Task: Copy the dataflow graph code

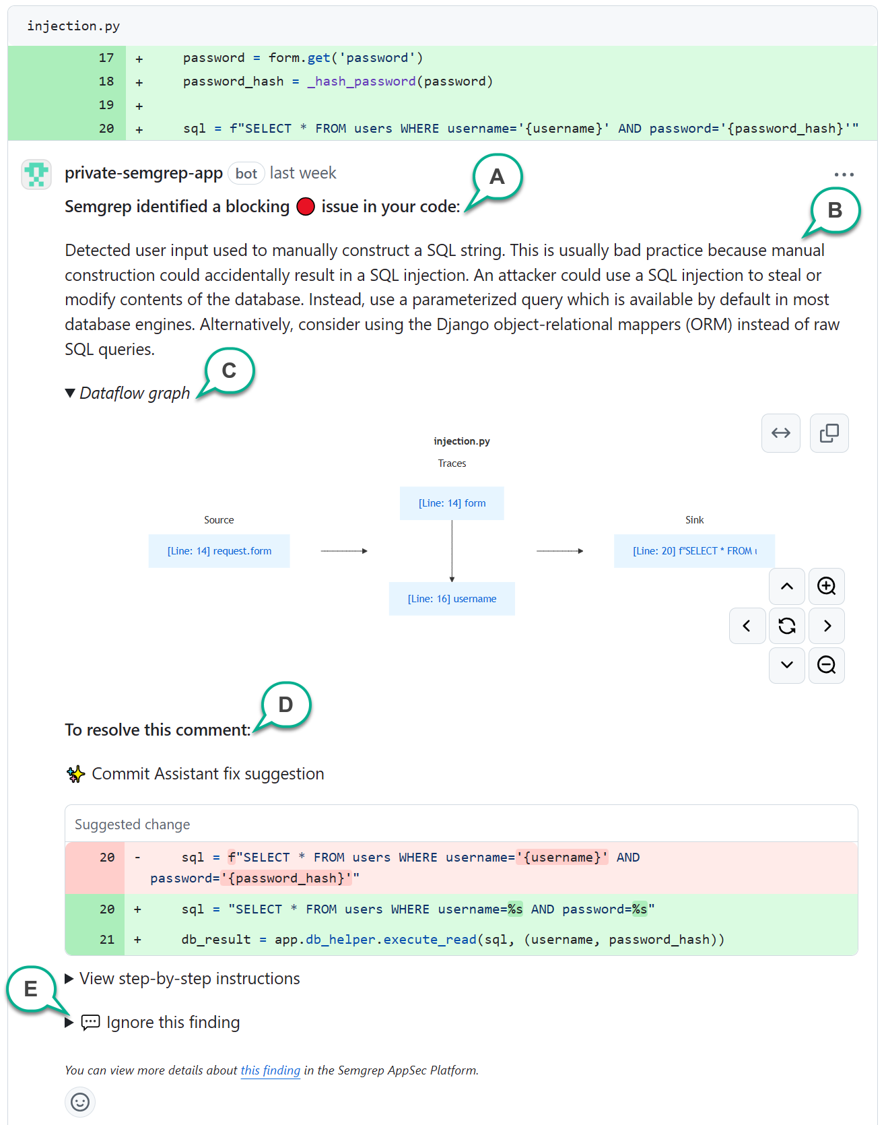Action: click(829, 433)
